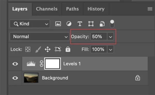
Task: Click the Levels histogram adjustment icon
Action: pyautogui.click(x=31, y=64)
